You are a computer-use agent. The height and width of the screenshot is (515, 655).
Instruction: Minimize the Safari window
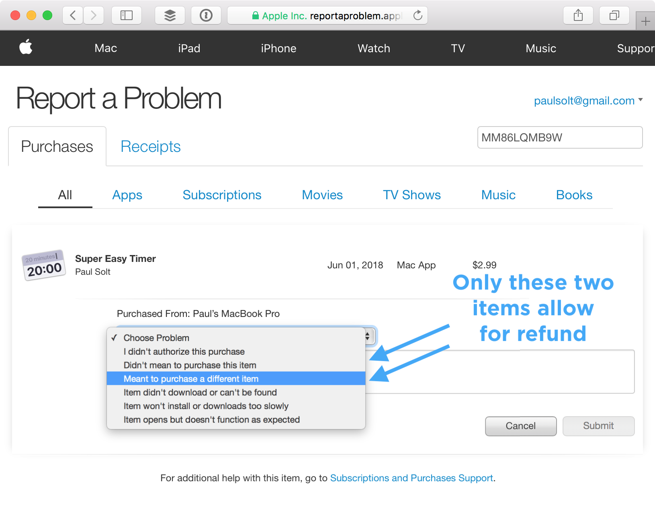tap(31, 15)
